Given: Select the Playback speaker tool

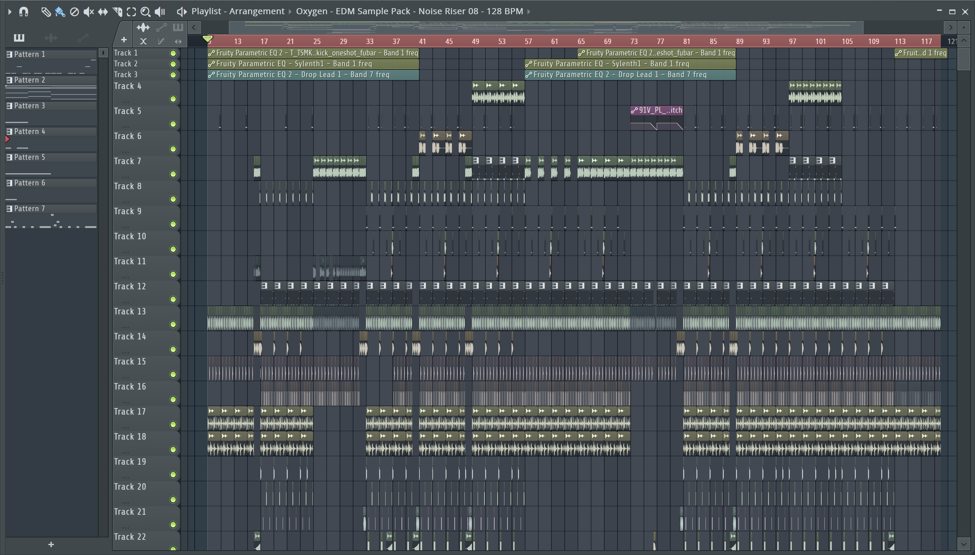Looking at the screenshot, I should (160, 12).
